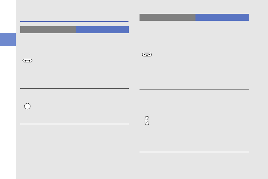
Task: Click the thin blue line above left table
Action: (74, 21)
